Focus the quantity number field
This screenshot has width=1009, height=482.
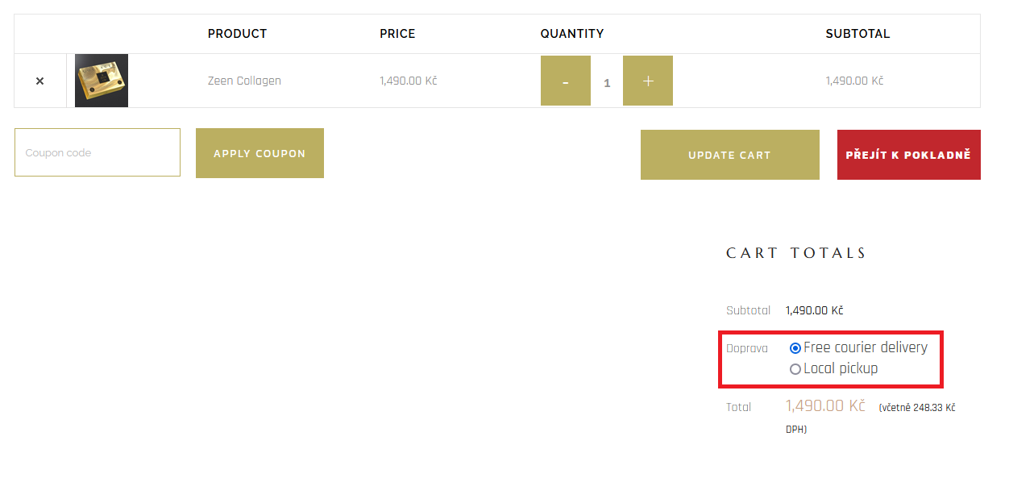(607, 81)
